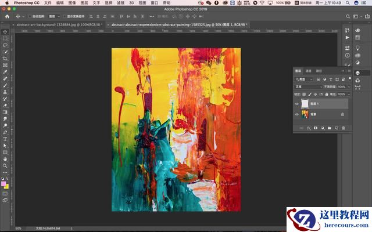The width and height of the screenshot is (372, 232).
Task: Open the 滤镜 menu in menu bar
Action: 120,3
